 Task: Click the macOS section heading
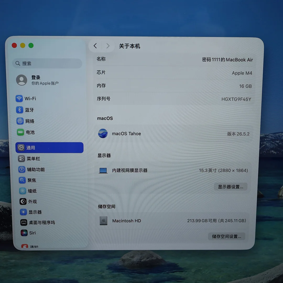[105, 118]
